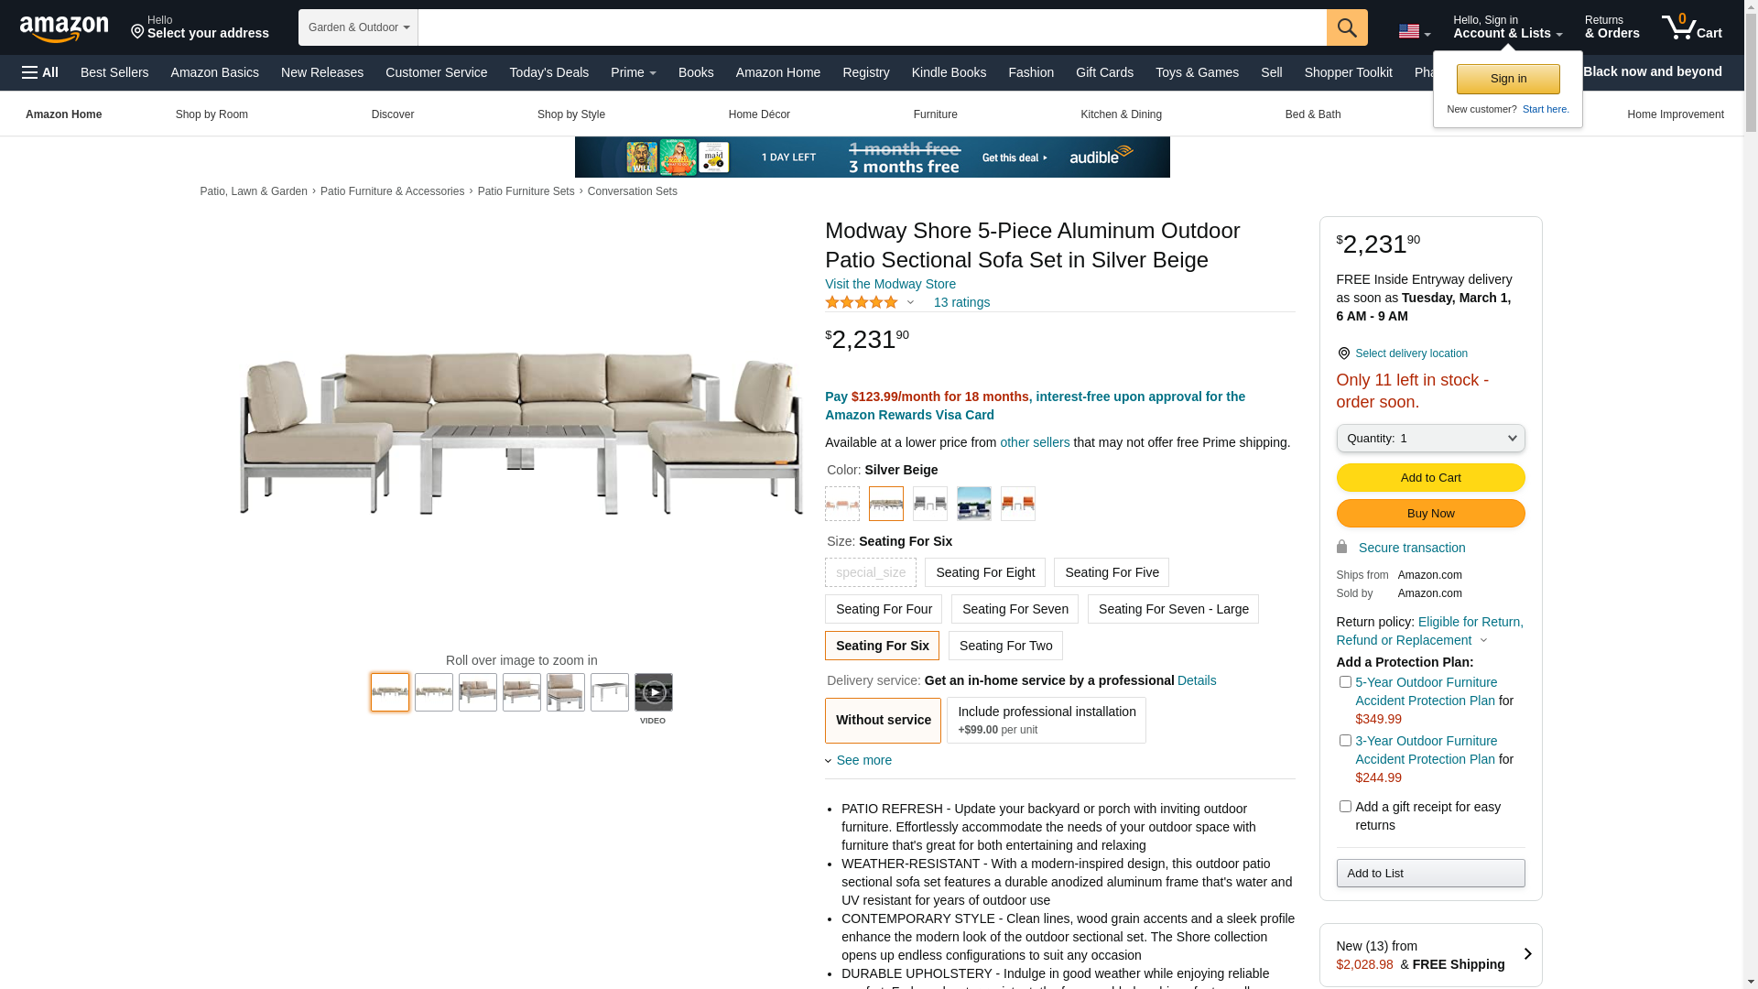Open the New sellers offer arrow
1758x989 pixels.
tap(1527, 954)
